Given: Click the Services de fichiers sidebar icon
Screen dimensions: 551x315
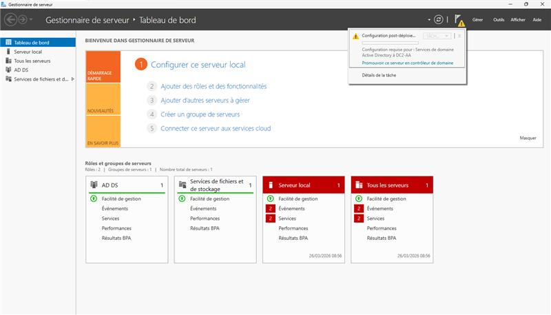Looking at the screenshot, I should tap(8, 79).
